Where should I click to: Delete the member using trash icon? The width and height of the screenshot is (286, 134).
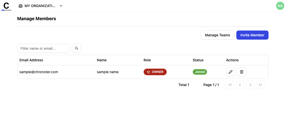(x=241, y=72)
